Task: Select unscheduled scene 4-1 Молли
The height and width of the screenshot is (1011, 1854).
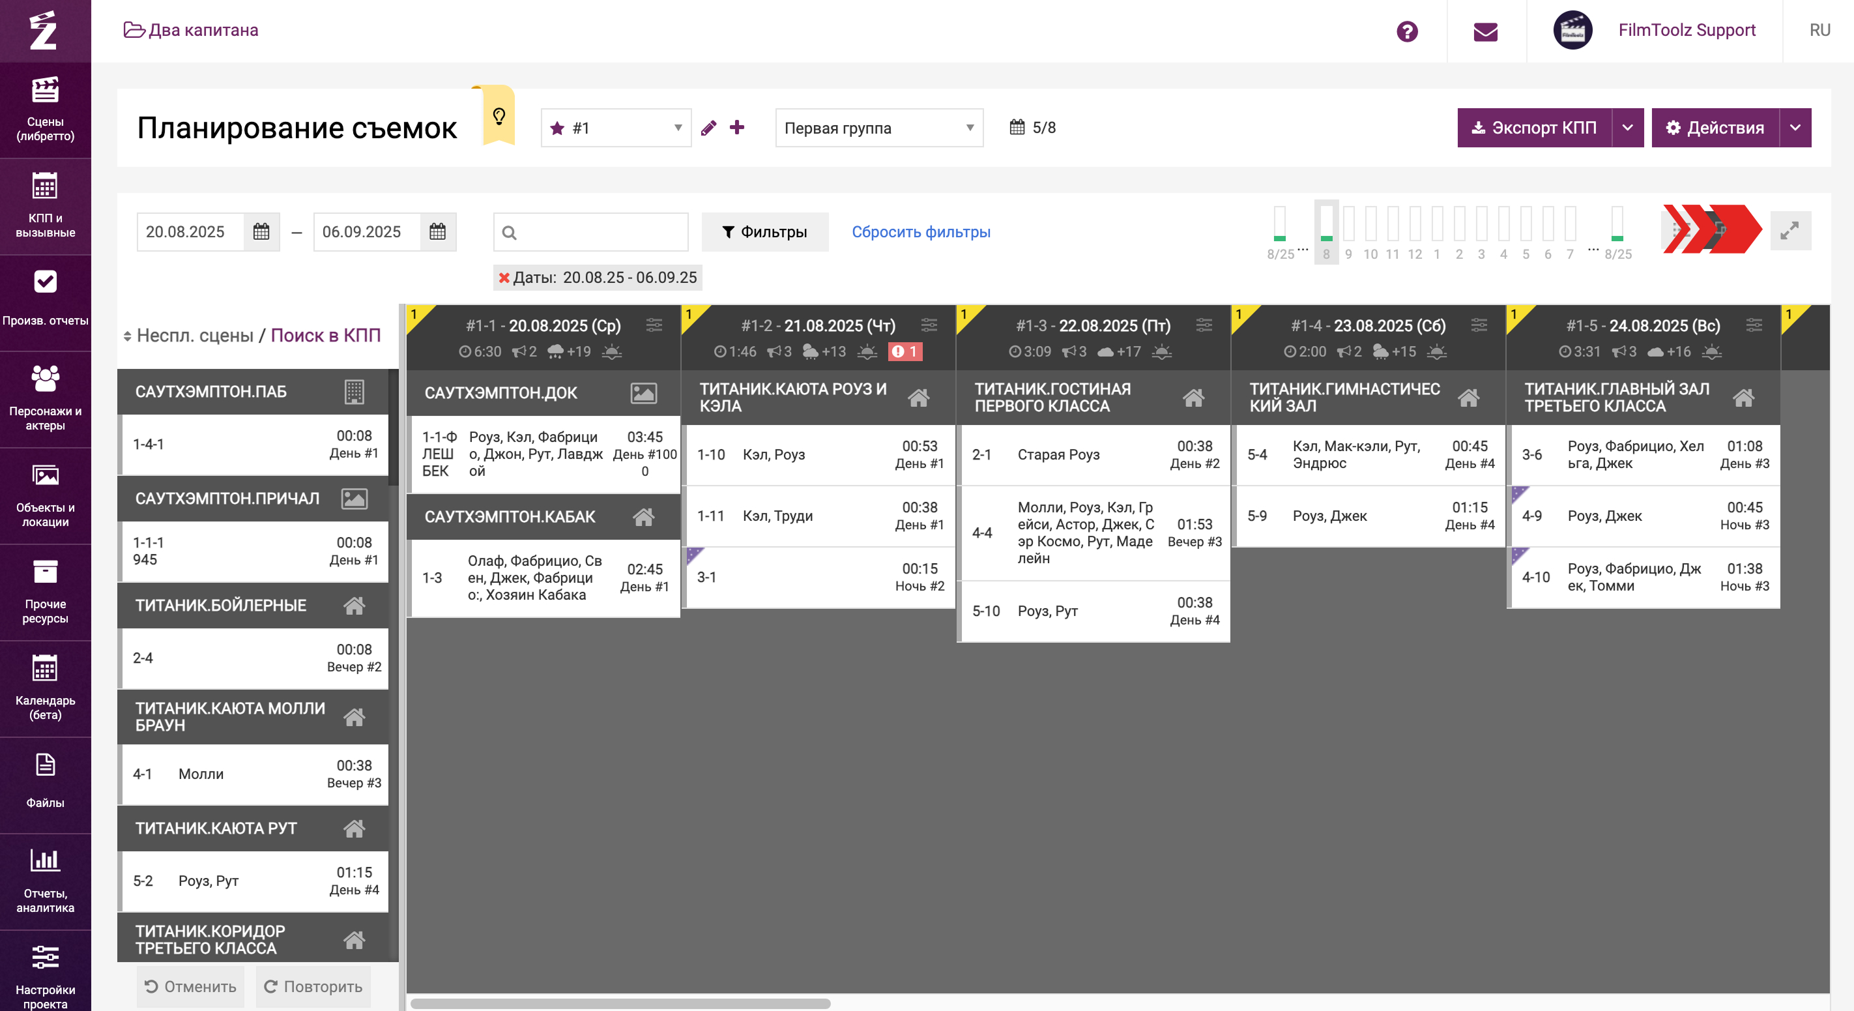Action: [253, 774]
